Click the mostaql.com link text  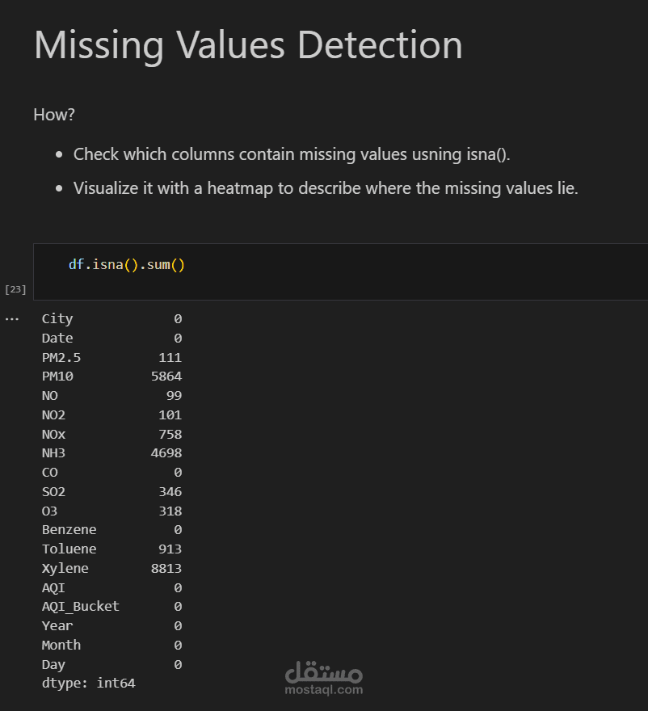tap(324, 690)
